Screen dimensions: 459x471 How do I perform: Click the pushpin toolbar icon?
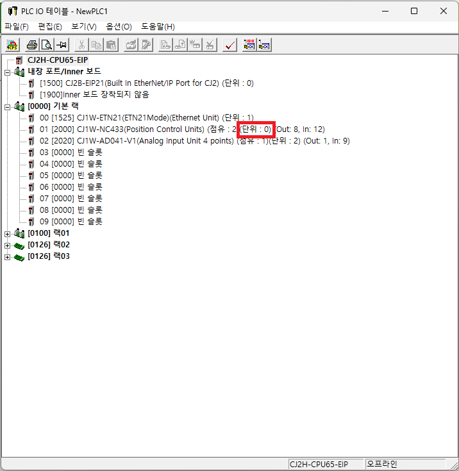(62, 45)
